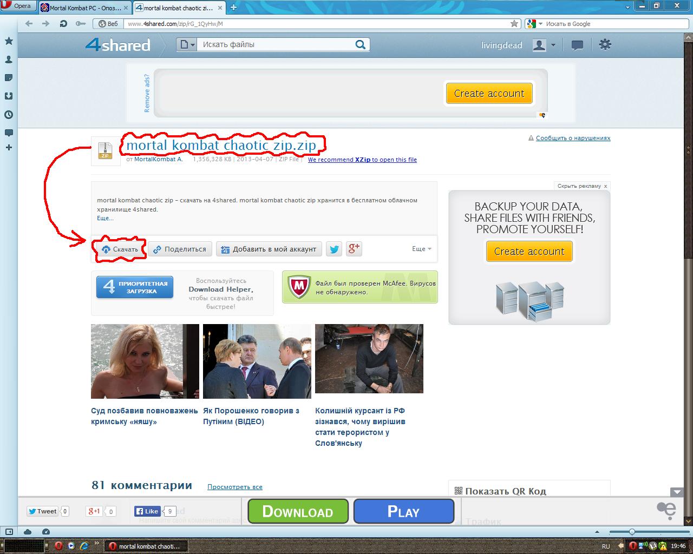The height and width of the screenshot is (554, 693).
Task: Click the Веб site info badge
Action: click(107, 24)
